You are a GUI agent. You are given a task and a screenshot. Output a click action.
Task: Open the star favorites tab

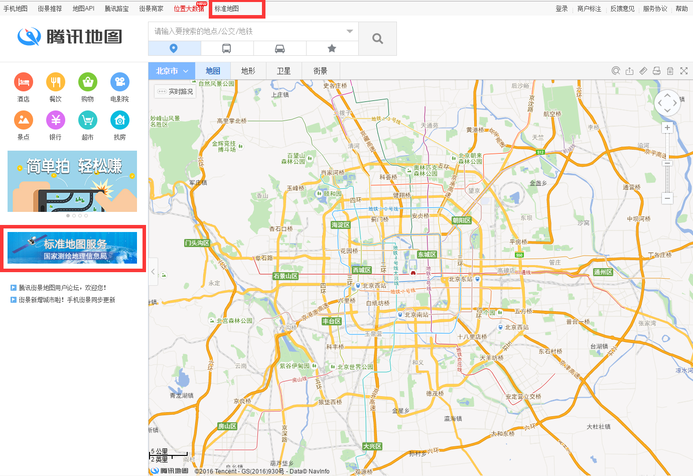click(x=332, y=48)
